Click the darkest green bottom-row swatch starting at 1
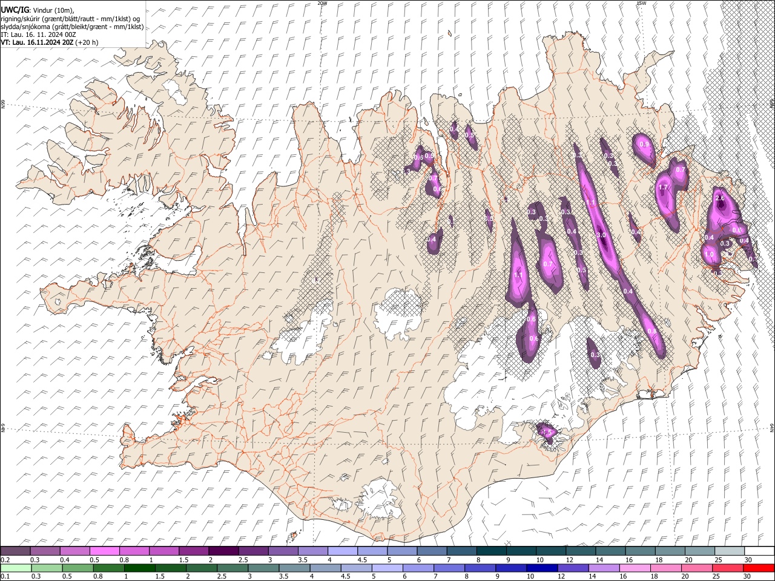The image size is (775, 581). 139,568
